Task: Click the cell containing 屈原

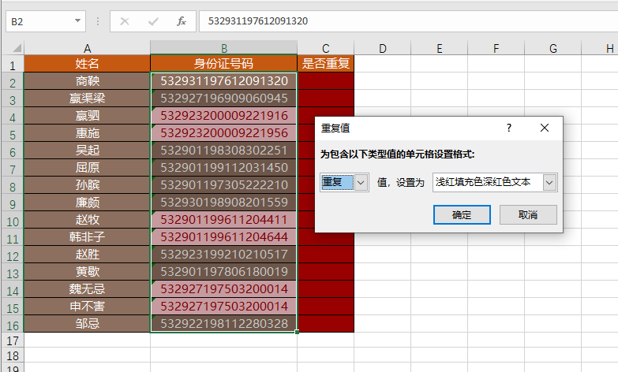Action: [x=87, y=167]
